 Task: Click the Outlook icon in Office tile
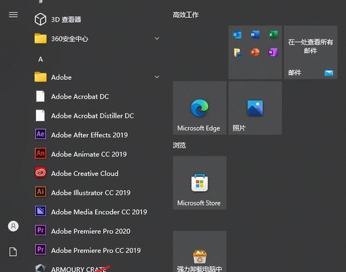(x=237, y=35)
